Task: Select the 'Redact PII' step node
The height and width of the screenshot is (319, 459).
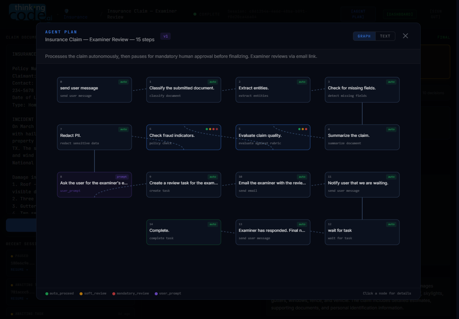Action: 94,137
